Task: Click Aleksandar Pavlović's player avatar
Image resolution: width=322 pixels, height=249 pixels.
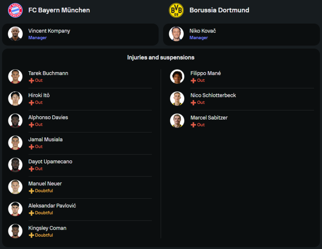Action: (x=15, y=209)
